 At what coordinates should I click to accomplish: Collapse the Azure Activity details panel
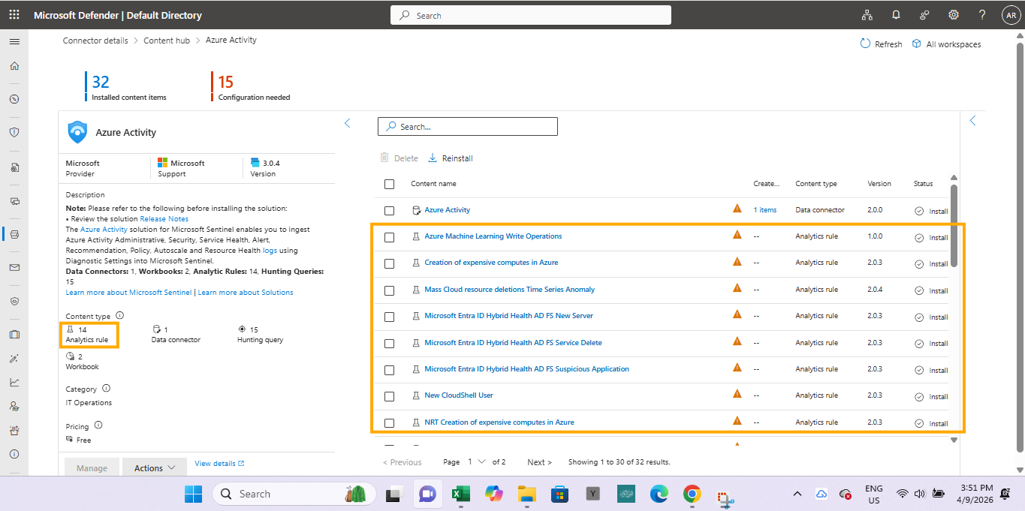pos(347,123)
